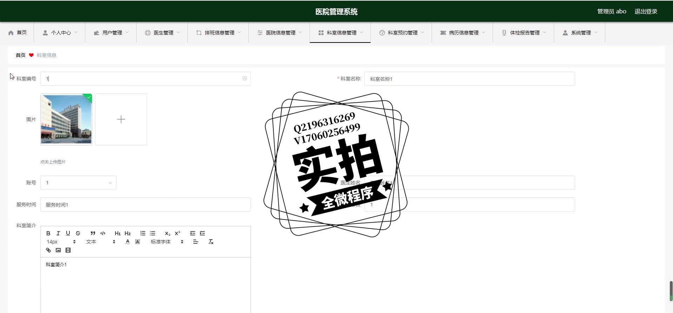
Task: Expand the 医院信息管理 menu
Action: (x=279, y=33)
